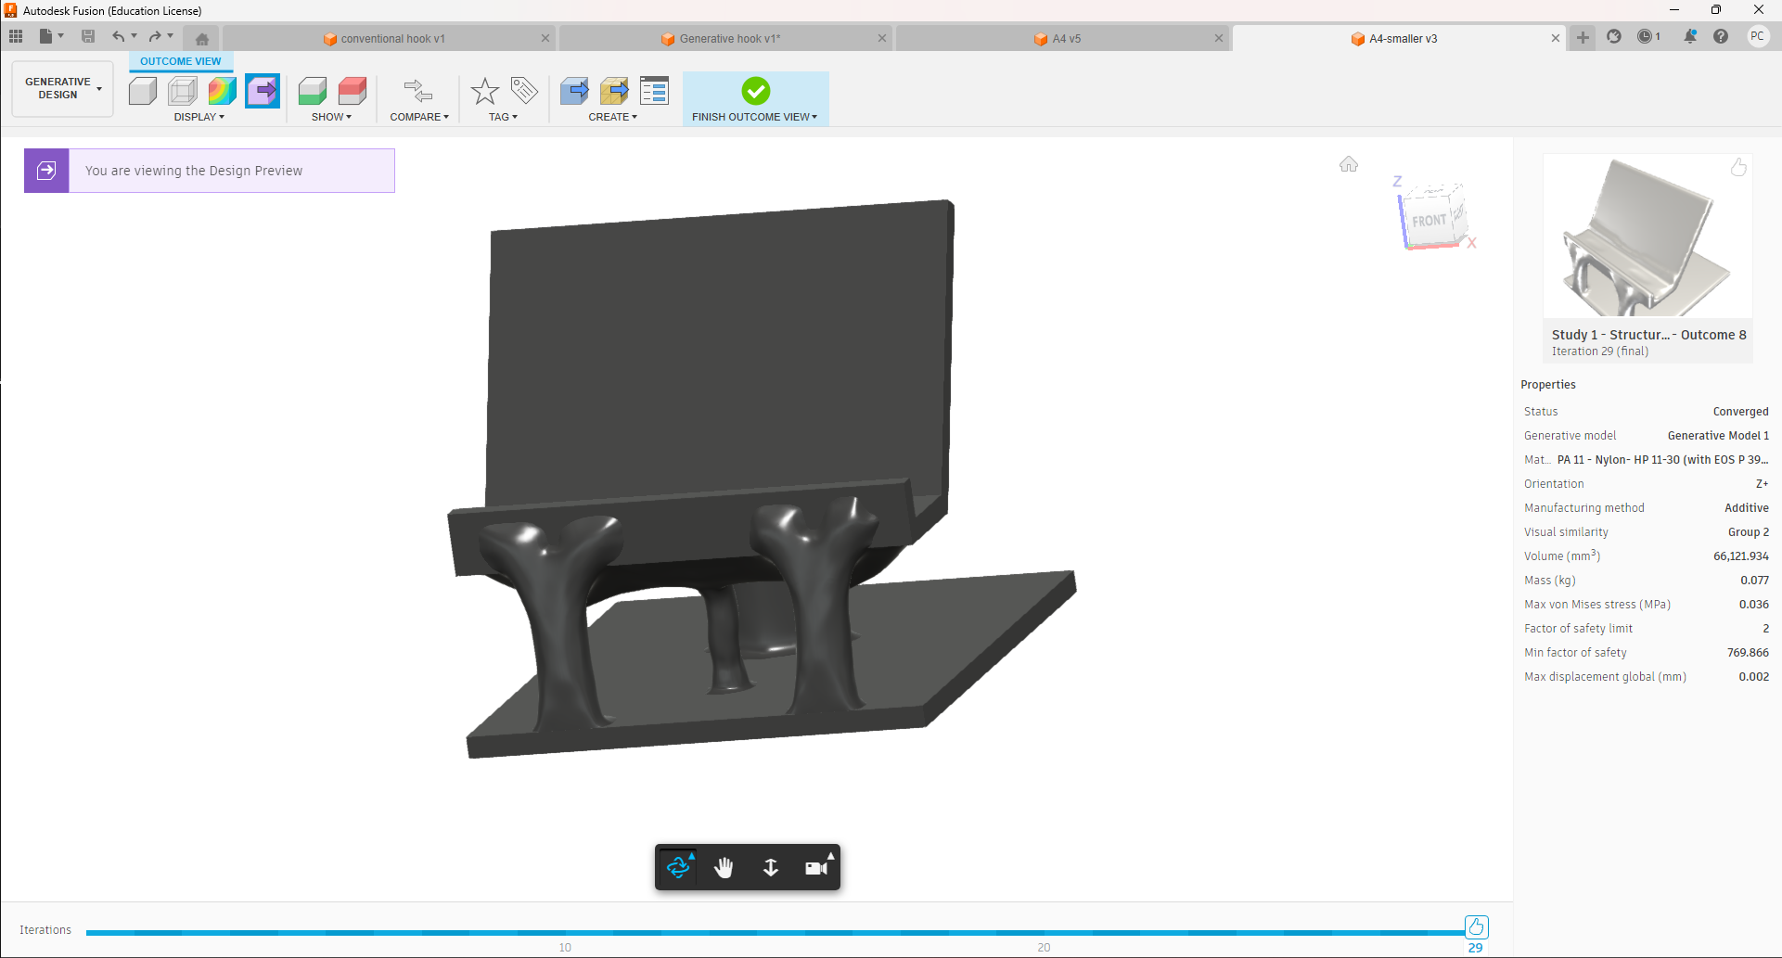
Task: Open the Redo history dropdown arrow
Action: click(171, 36)
